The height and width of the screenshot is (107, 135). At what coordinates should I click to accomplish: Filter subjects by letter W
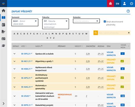point(86,34)
